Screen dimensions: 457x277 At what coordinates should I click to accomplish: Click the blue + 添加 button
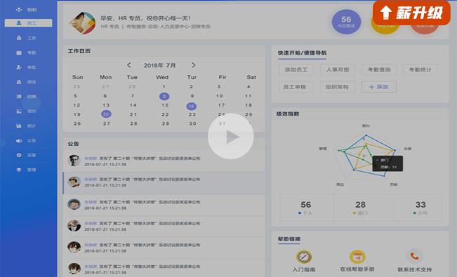tap(379, 87)
